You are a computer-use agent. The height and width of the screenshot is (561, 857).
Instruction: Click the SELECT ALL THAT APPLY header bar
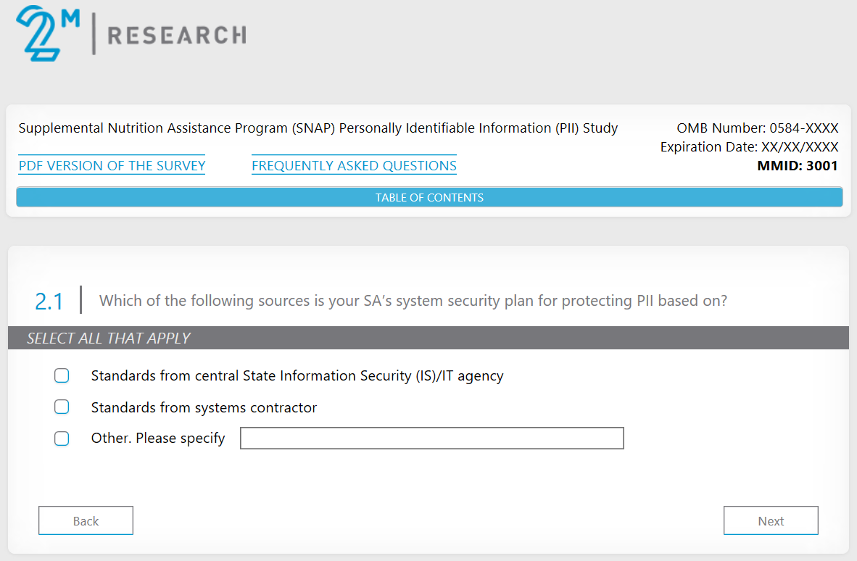point(428,338)
